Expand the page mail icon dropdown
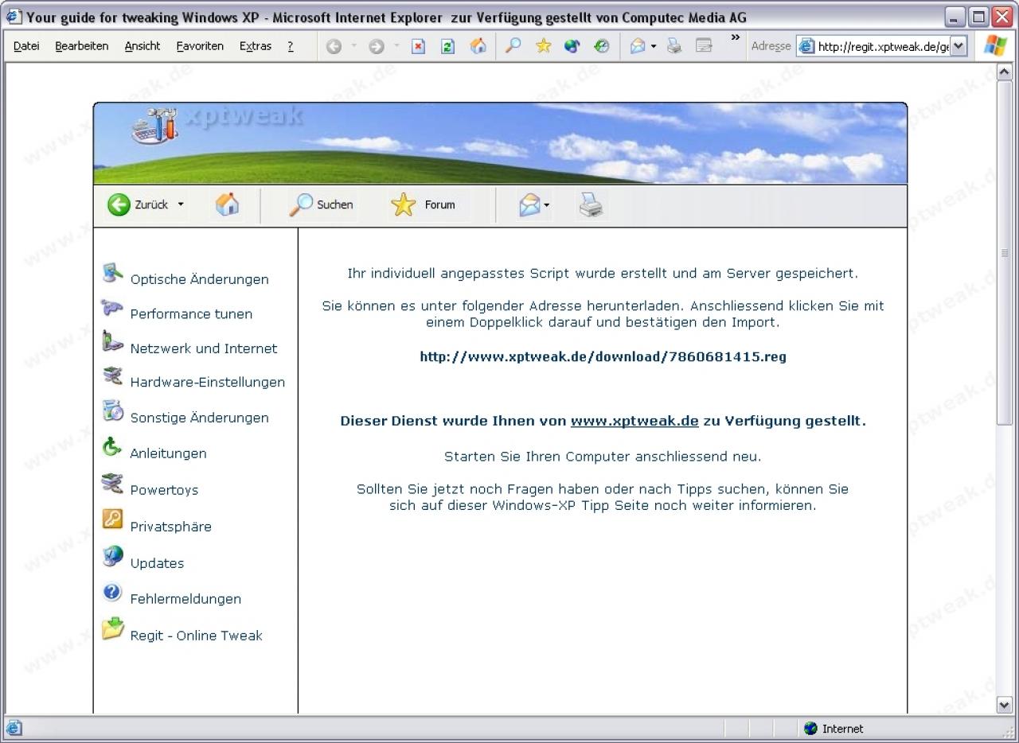The image size is (1019, 743). pyautogui.click(x=547, y=205)
